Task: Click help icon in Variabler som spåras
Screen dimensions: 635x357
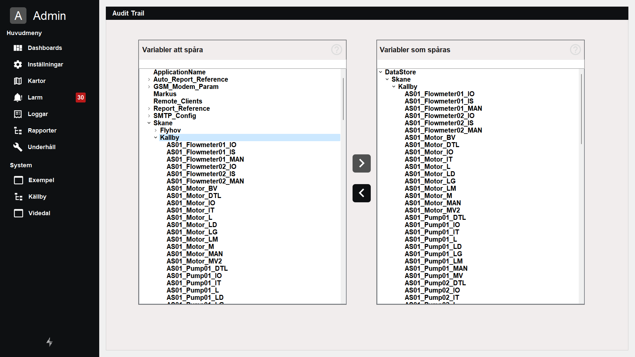Action: [x=575, y=50]
